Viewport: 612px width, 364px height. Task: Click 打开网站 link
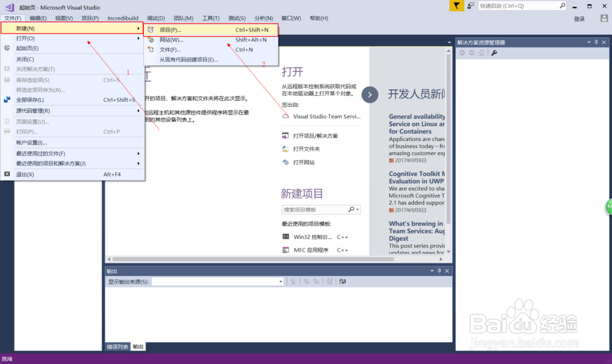(304, 162)
